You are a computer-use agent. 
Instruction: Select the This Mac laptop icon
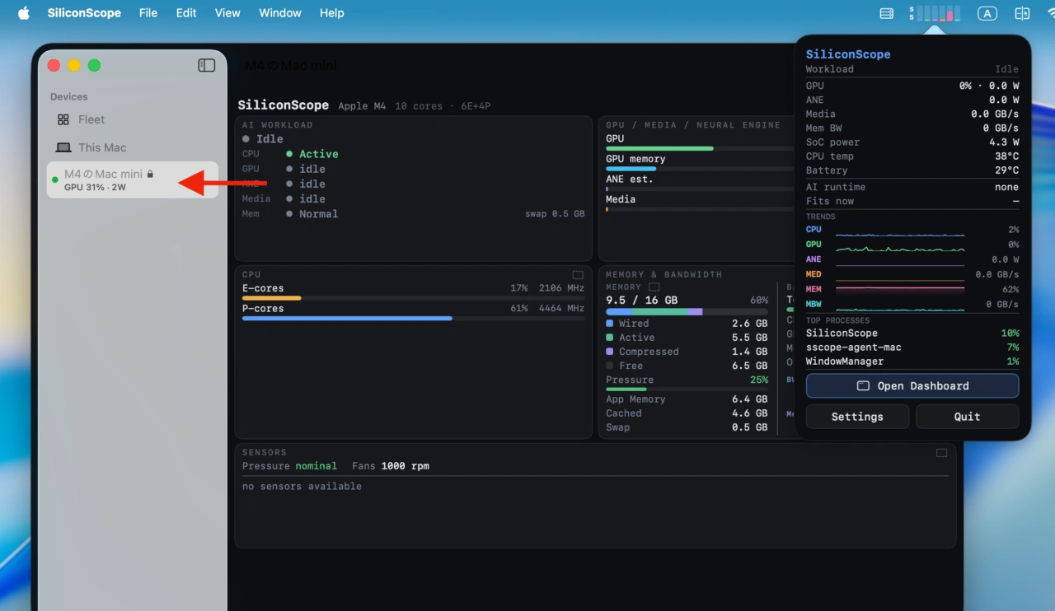coord(63,147)
